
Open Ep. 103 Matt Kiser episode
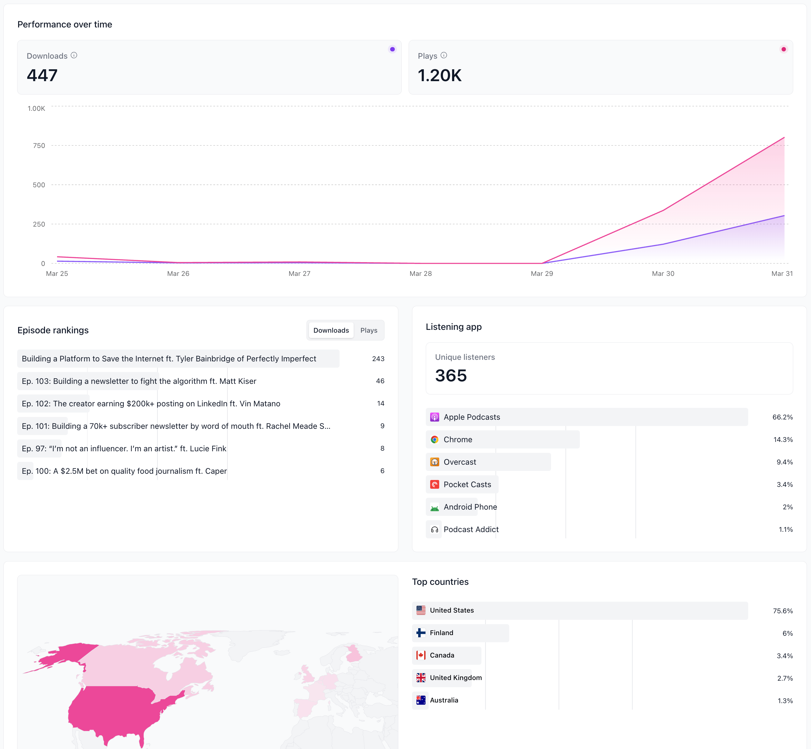(139, 381)
